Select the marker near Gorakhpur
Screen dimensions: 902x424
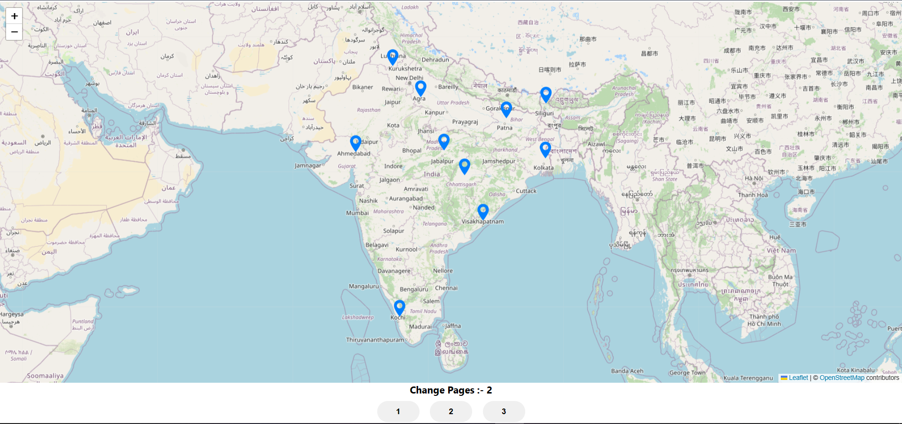point(506,109)
